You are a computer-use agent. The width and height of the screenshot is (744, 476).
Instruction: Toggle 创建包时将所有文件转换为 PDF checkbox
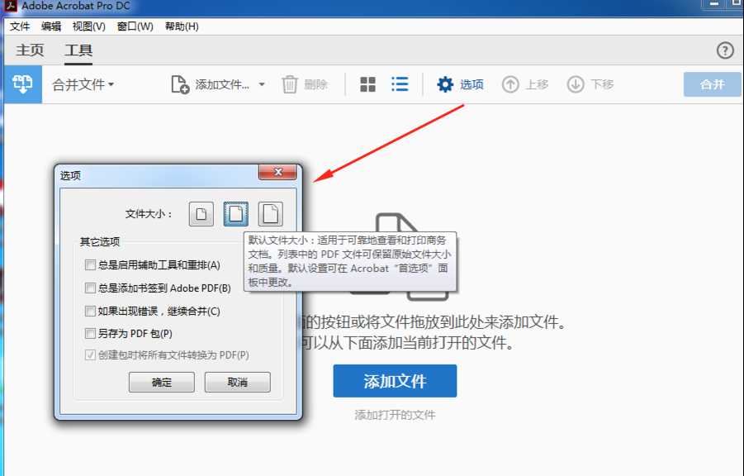(90, 355)
